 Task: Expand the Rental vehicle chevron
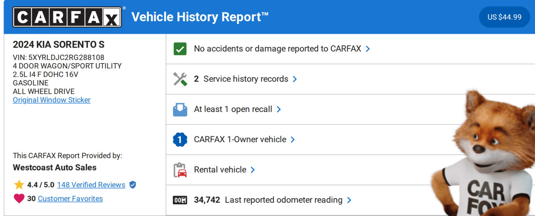pyautogui.click(x=253, y=170)
